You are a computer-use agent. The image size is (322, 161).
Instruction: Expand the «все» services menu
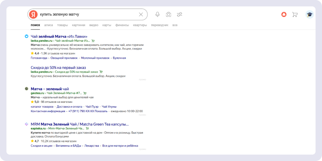click(x=175, y=25)
